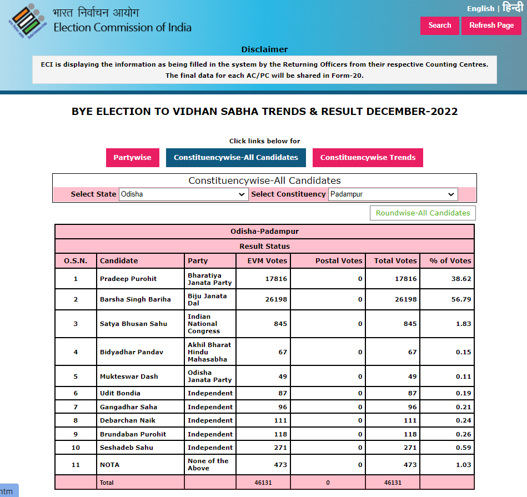Click the Total row label
527x497 pixels.
pos(107,483)
